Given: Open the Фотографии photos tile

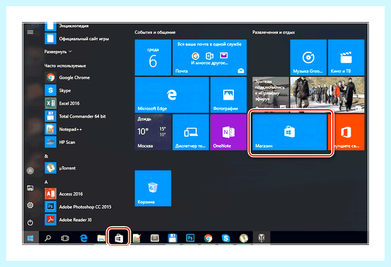Looking at the screenshot, I should coord(228,95).
